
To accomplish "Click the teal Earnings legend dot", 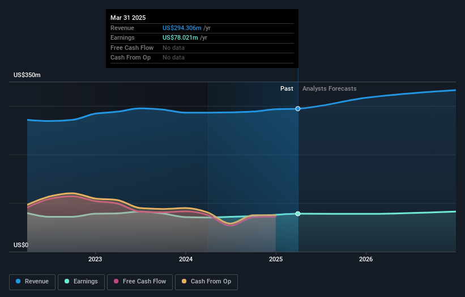I will tap(67, 281).
